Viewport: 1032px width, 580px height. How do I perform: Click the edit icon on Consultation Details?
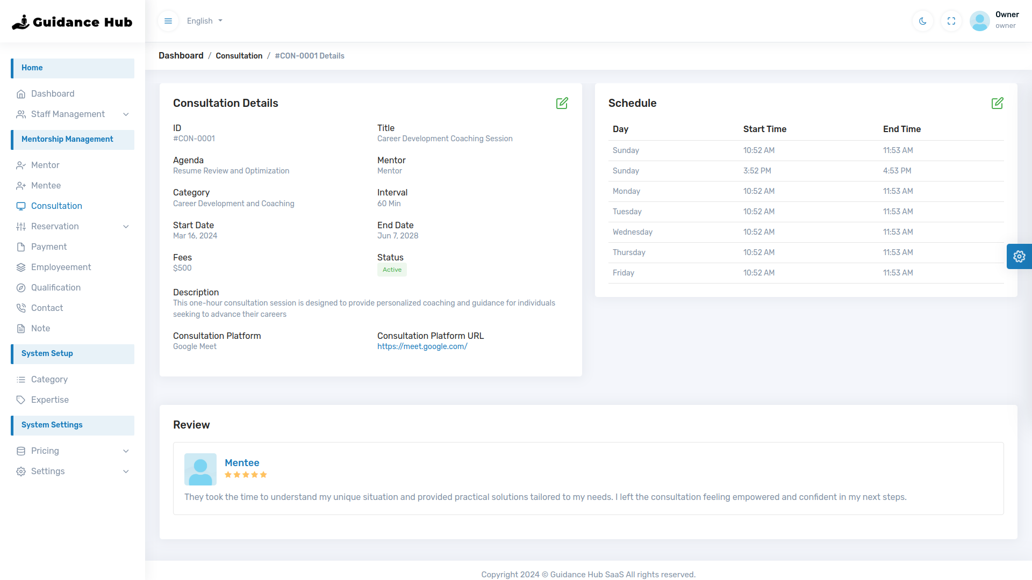[562, 103]
